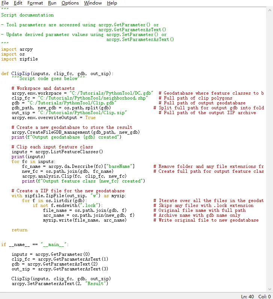Click the '# Full path of clip polygons' comment
The width and height of the screenshot is (273, 299).
195,98
